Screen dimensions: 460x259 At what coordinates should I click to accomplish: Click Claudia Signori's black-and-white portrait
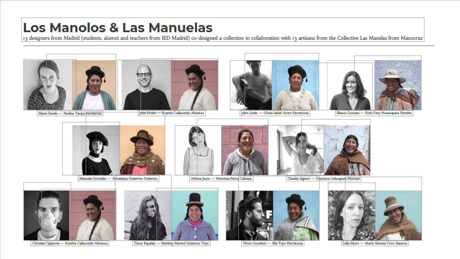point(300,150)
